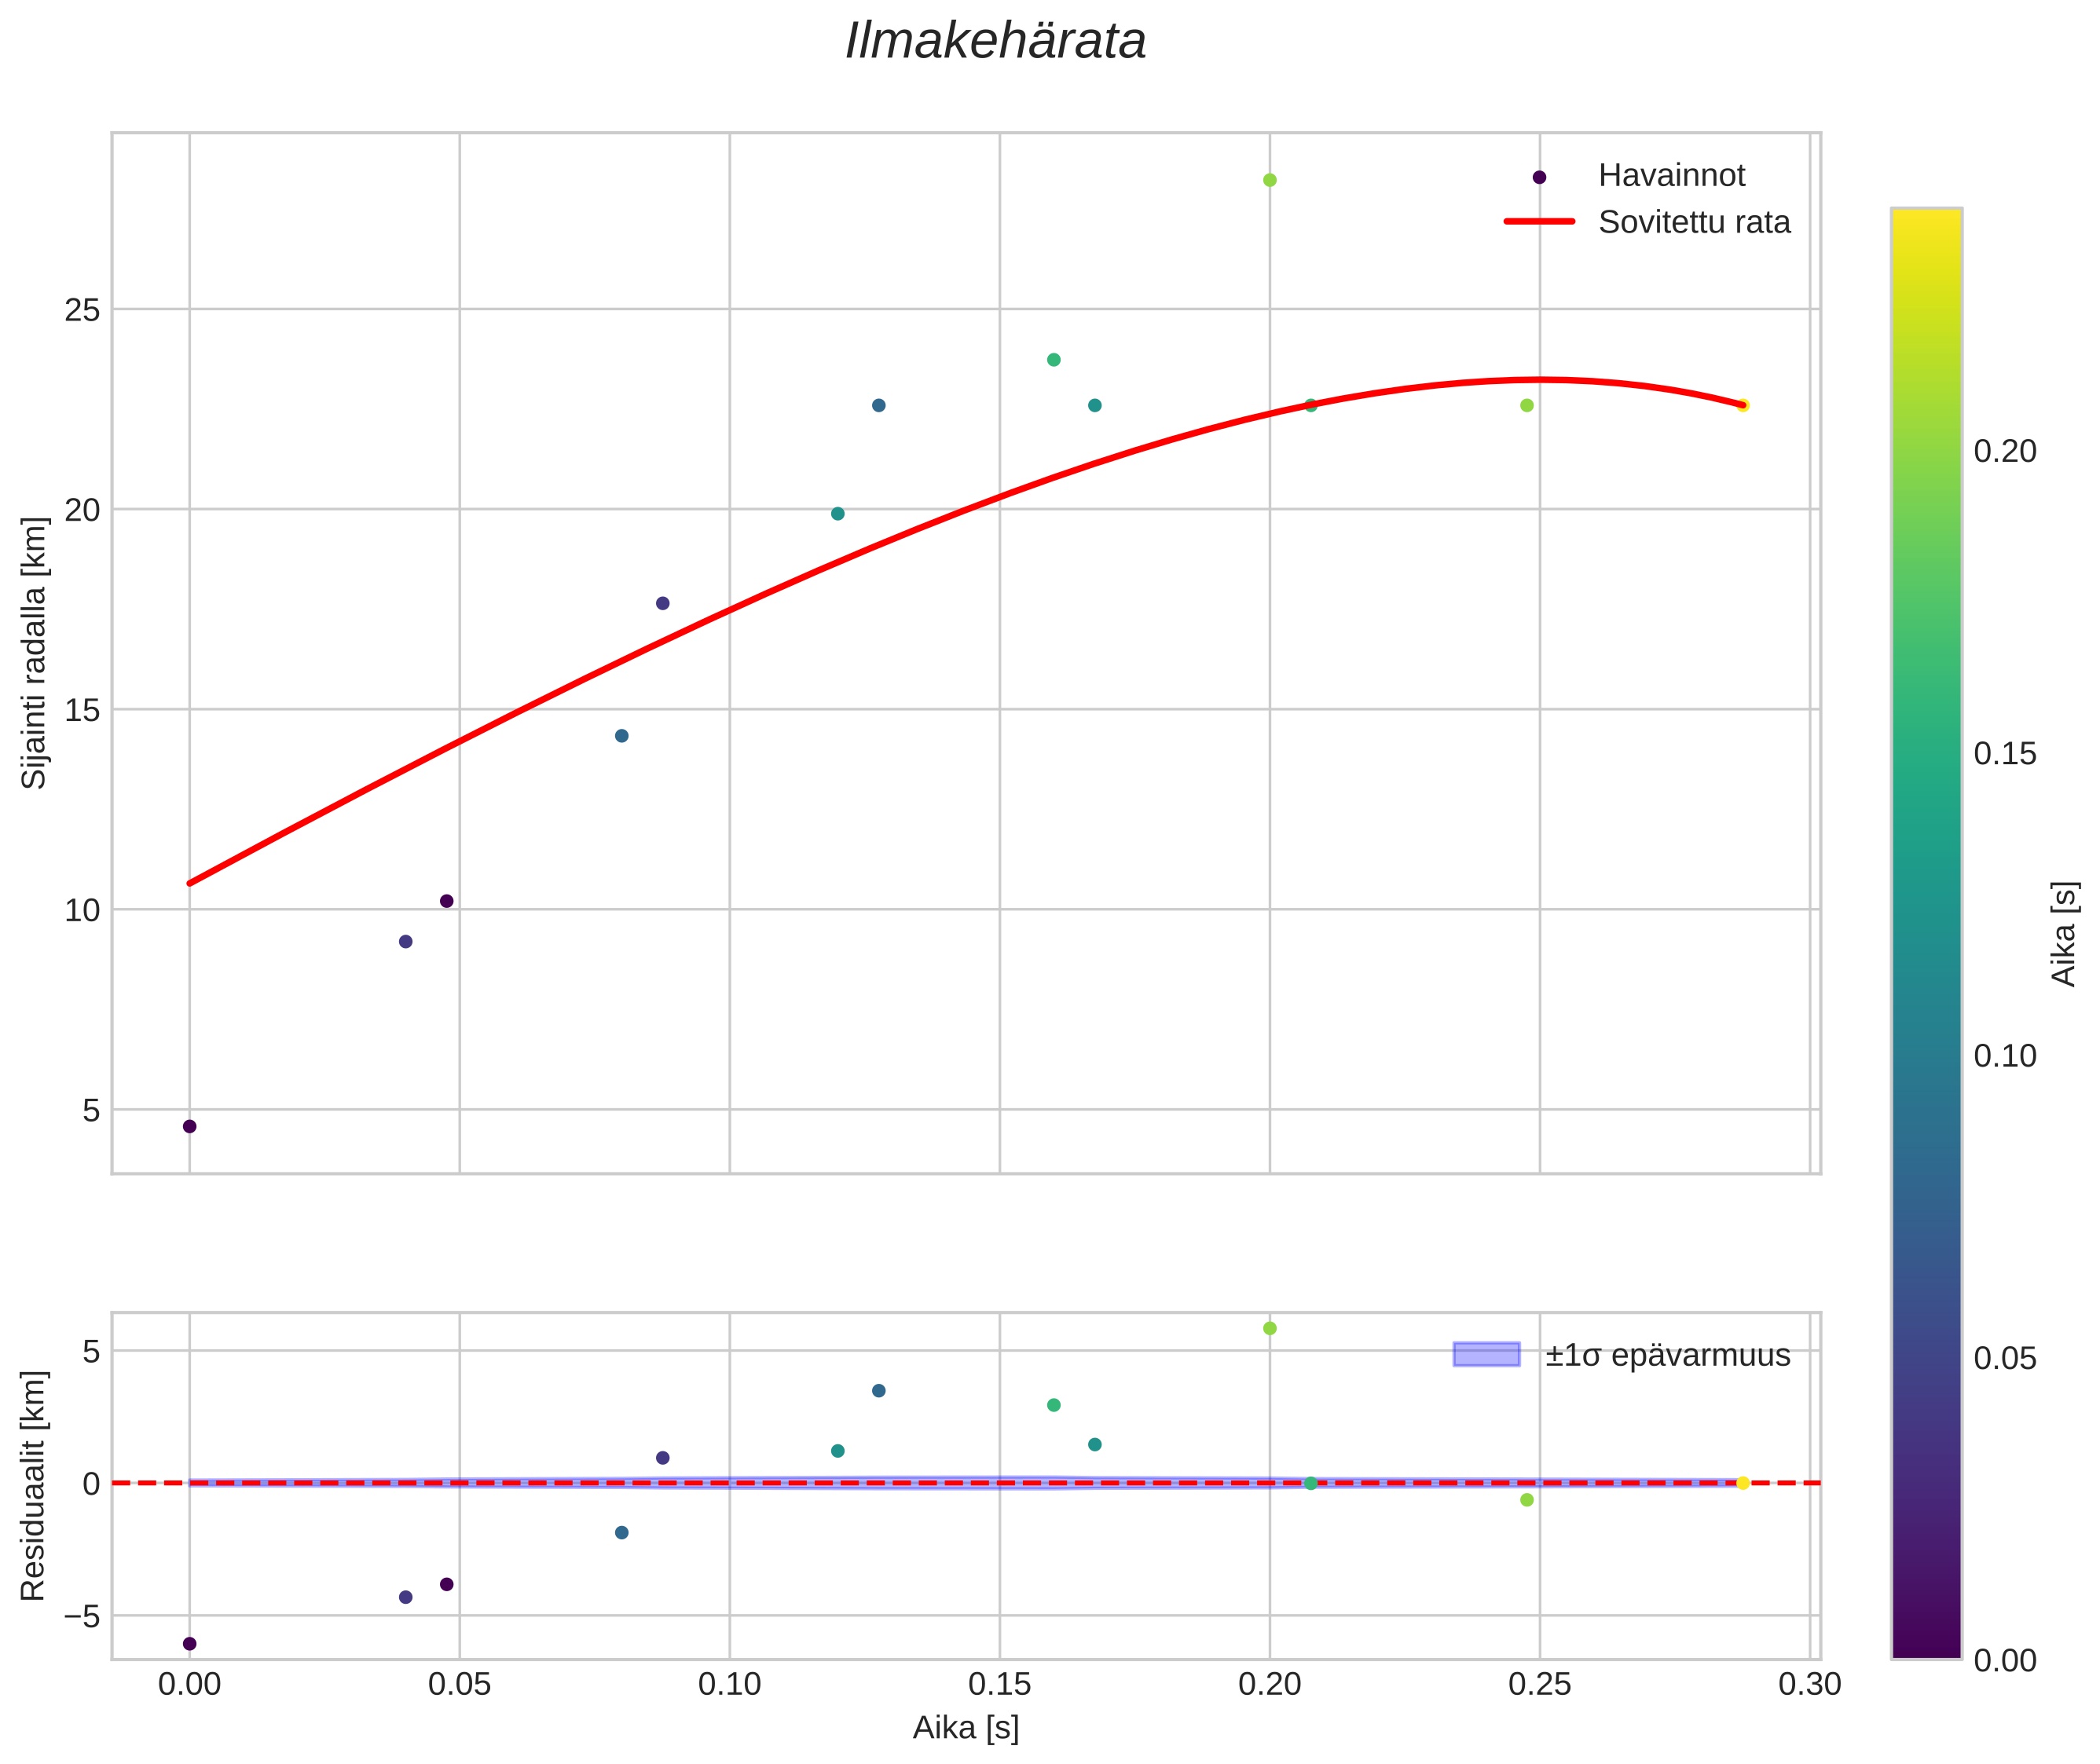This screenshot has height=1764, width=2100.
Task: Click the colorbar's Aika [s] label
Action: point(2065,932)
